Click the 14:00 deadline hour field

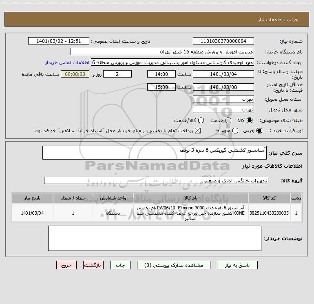(161, 74)
